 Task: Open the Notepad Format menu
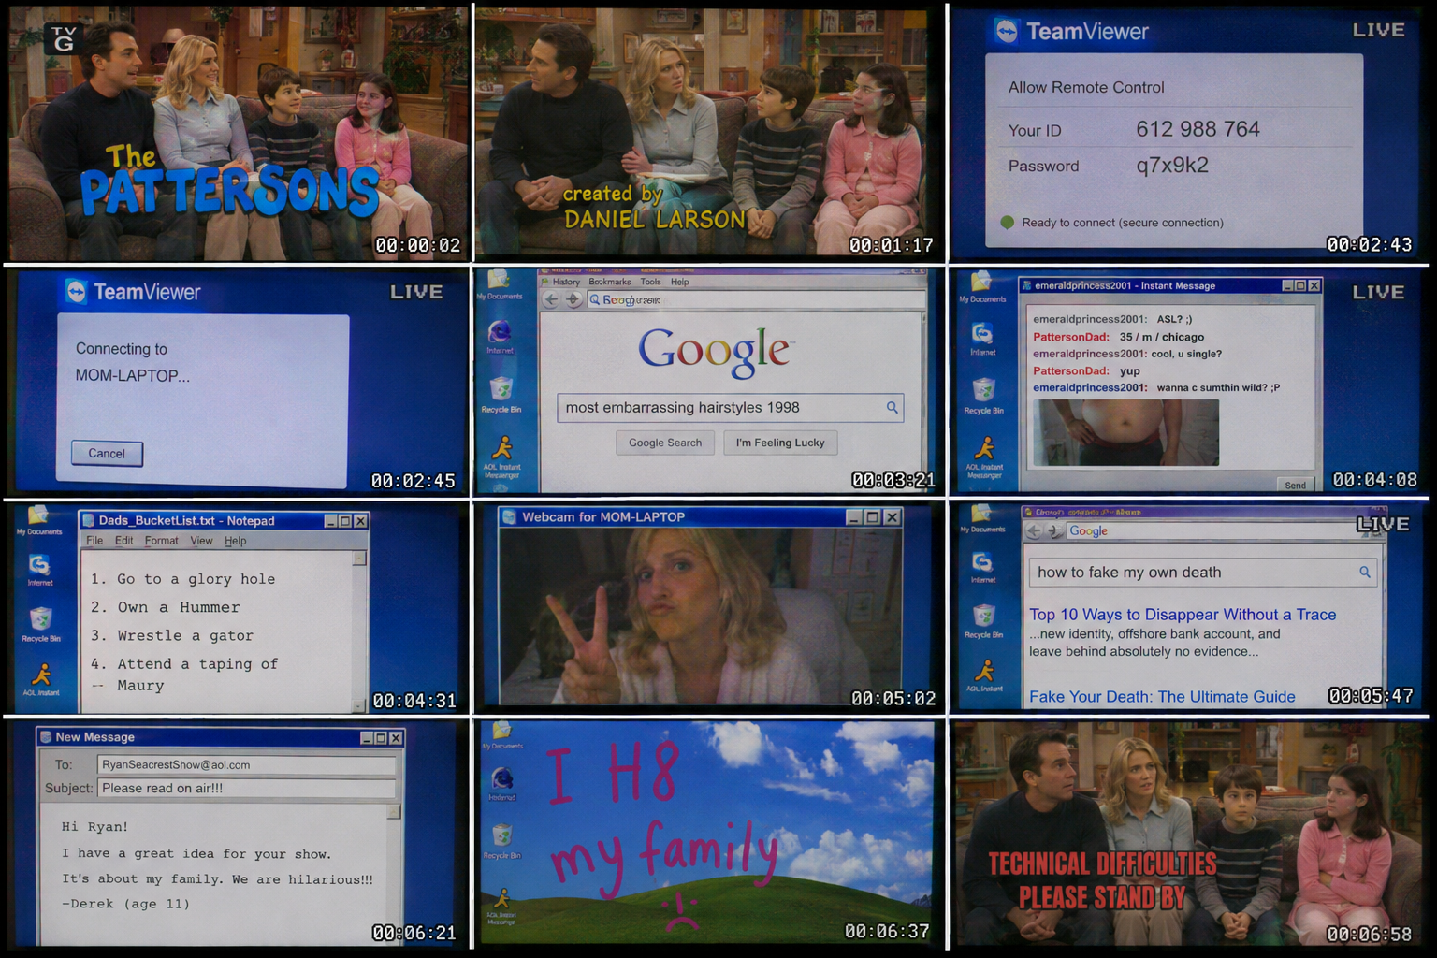point(161,541)
